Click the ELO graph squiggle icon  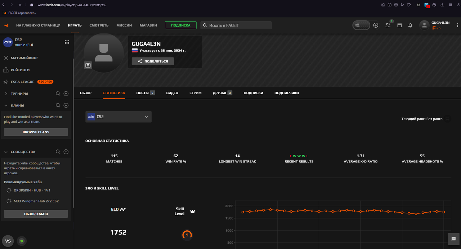(123, 209)
